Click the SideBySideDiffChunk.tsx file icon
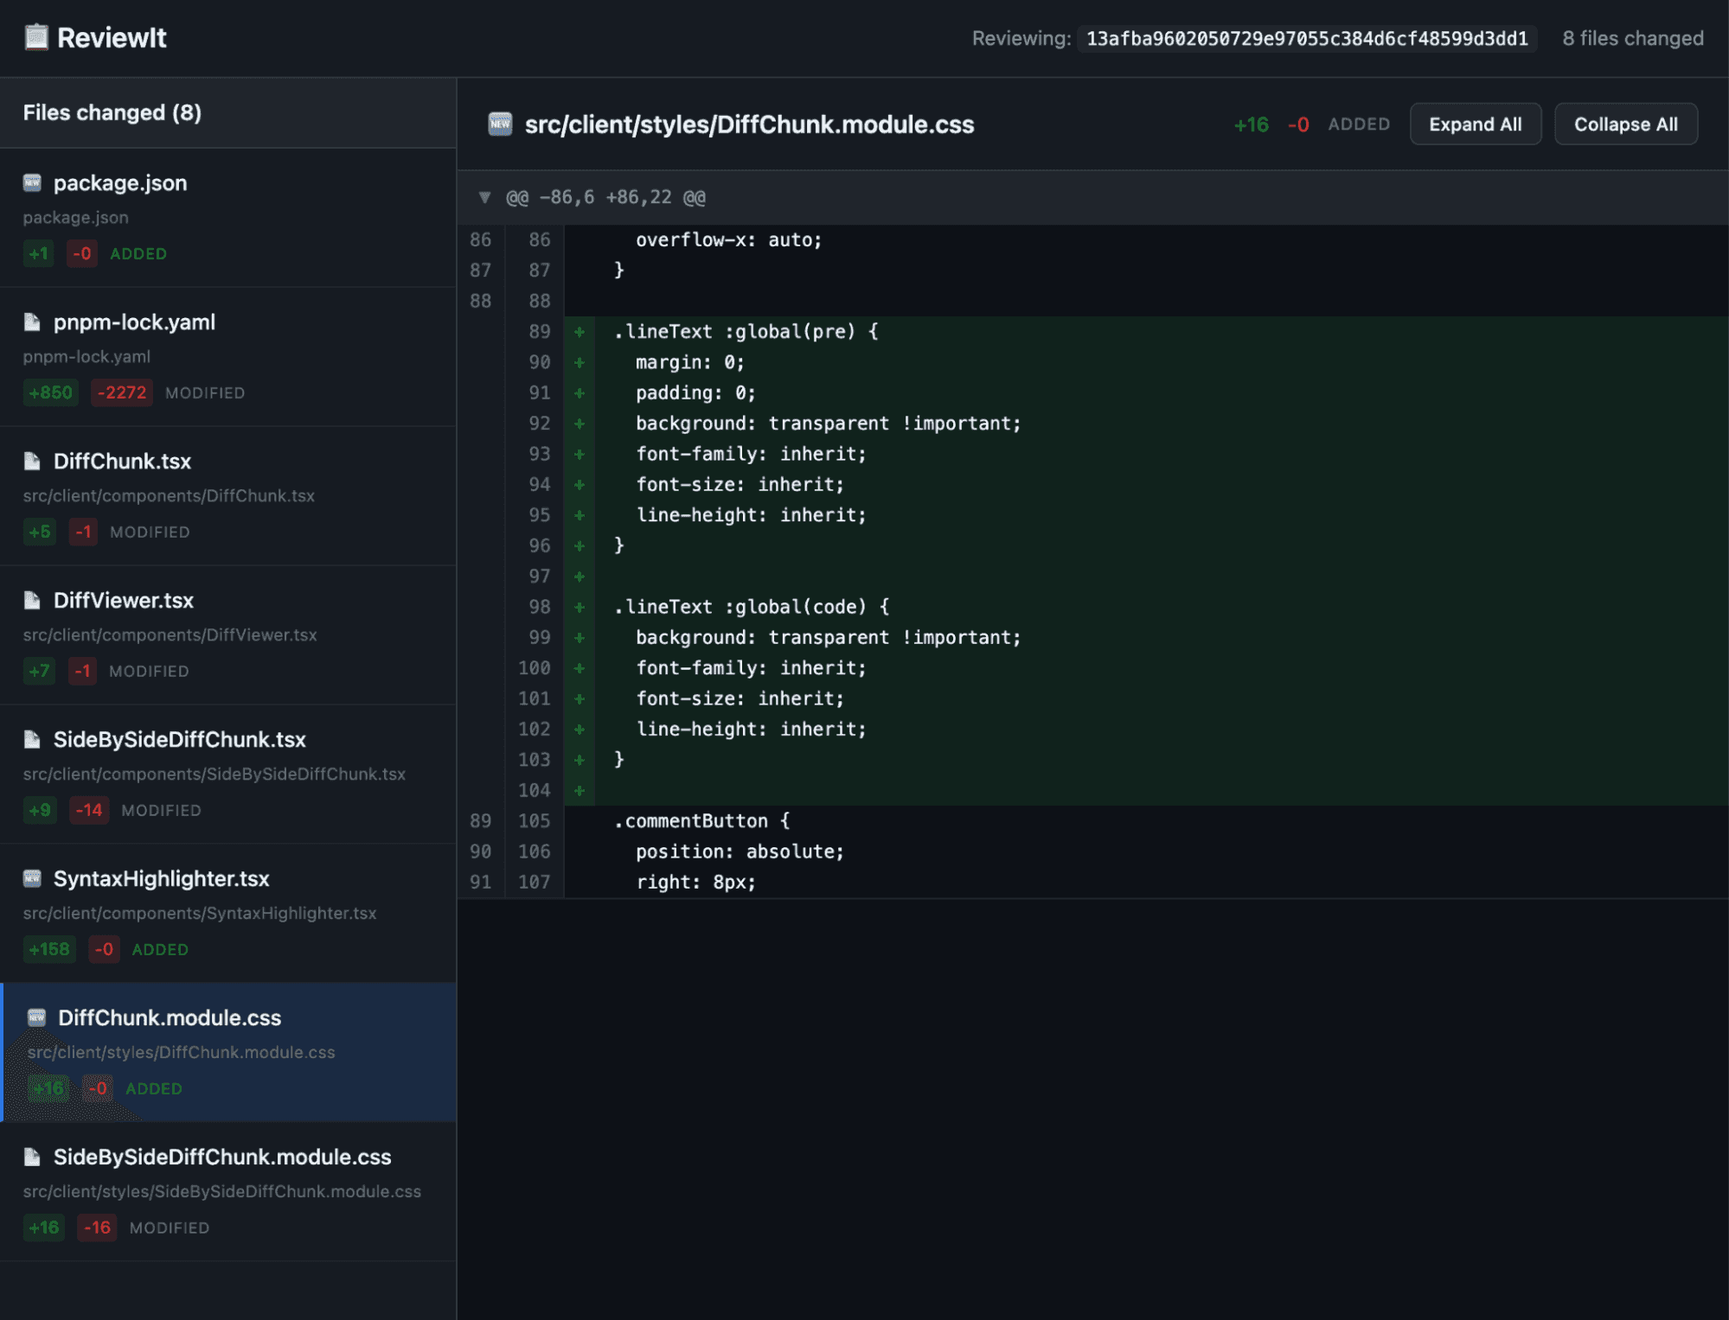 pos(32,740)
